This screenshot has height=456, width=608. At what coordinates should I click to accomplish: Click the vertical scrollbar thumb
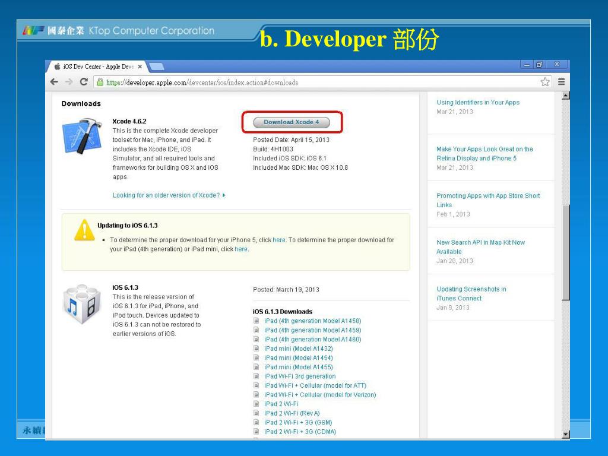(x=566, y=252)
